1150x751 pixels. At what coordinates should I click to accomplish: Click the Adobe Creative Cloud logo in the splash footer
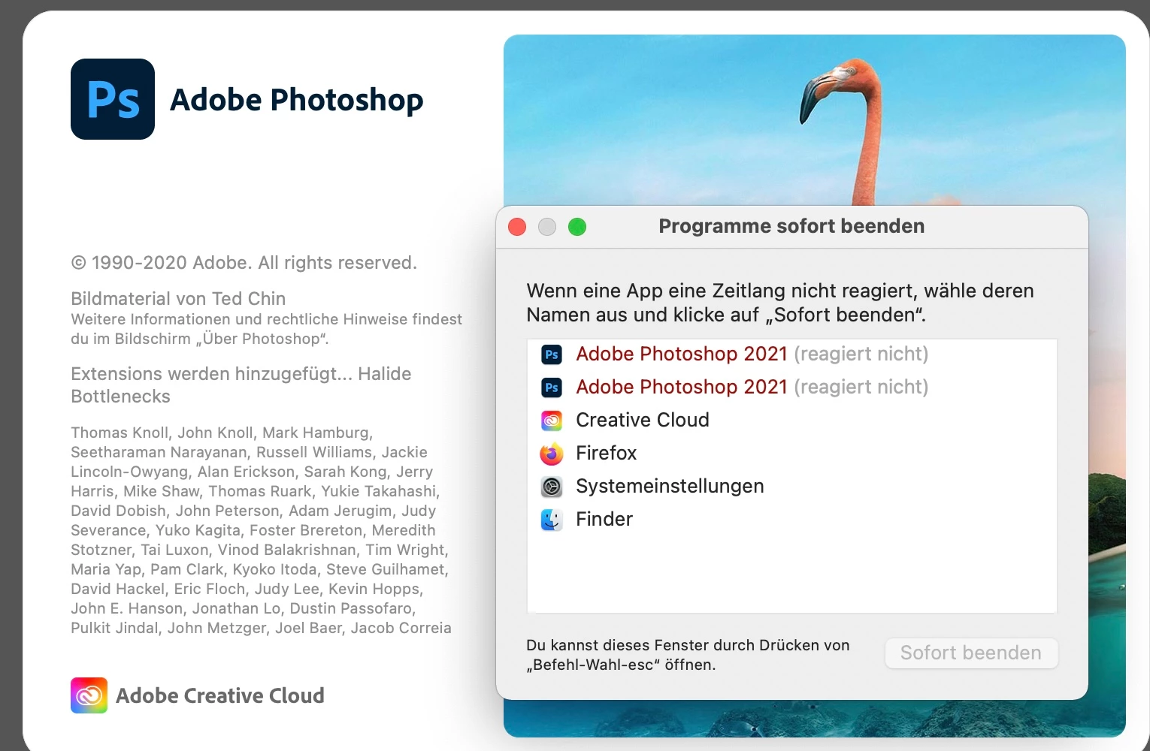[89, 695]
